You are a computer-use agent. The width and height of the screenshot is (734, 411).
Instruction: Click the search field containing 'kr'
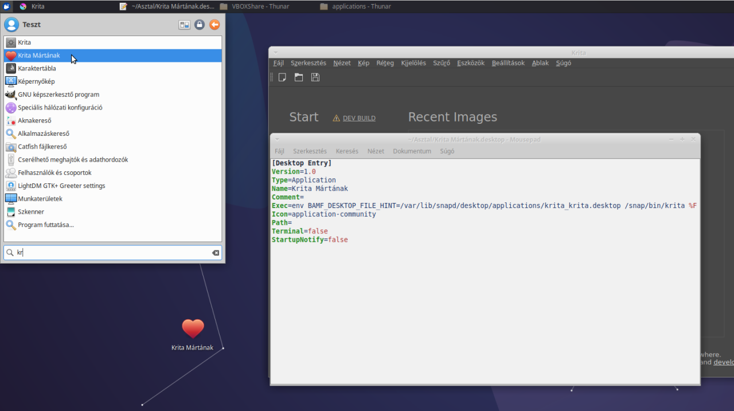coord(113,253)
